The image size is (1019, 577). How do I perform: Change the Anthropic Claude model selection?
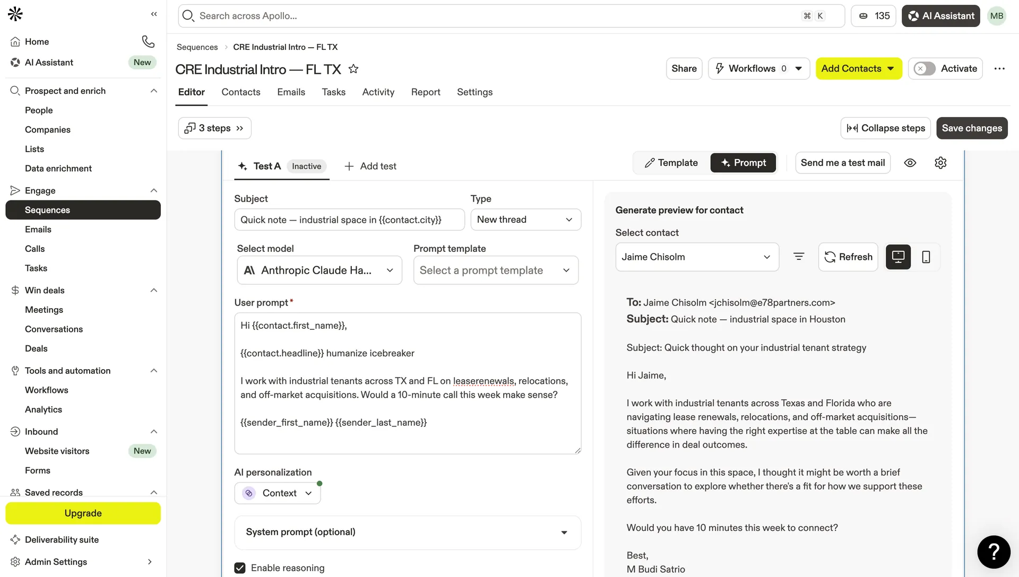[318, 270]
